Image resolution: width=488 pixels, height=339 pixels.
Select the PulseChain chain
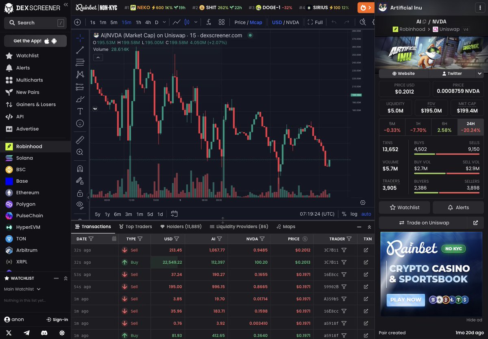30,216
